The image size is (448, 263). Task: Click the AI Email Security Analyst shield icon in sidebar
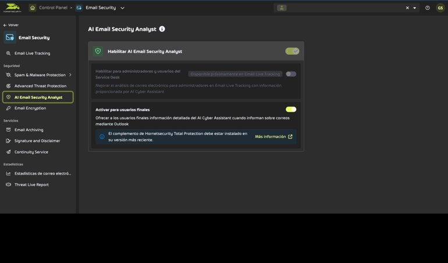click(x=8, y=97)
